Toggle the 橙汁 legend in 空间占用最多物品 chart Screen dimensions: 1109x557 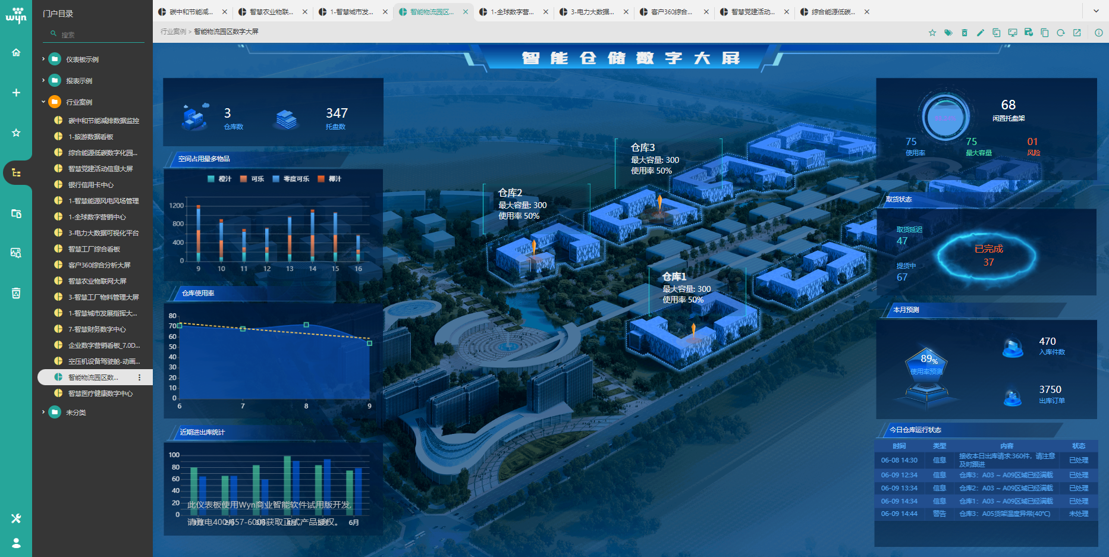(x=220, y=178)
